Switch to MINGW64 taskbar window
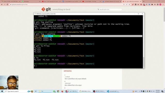165x93 pixels. 85,91
